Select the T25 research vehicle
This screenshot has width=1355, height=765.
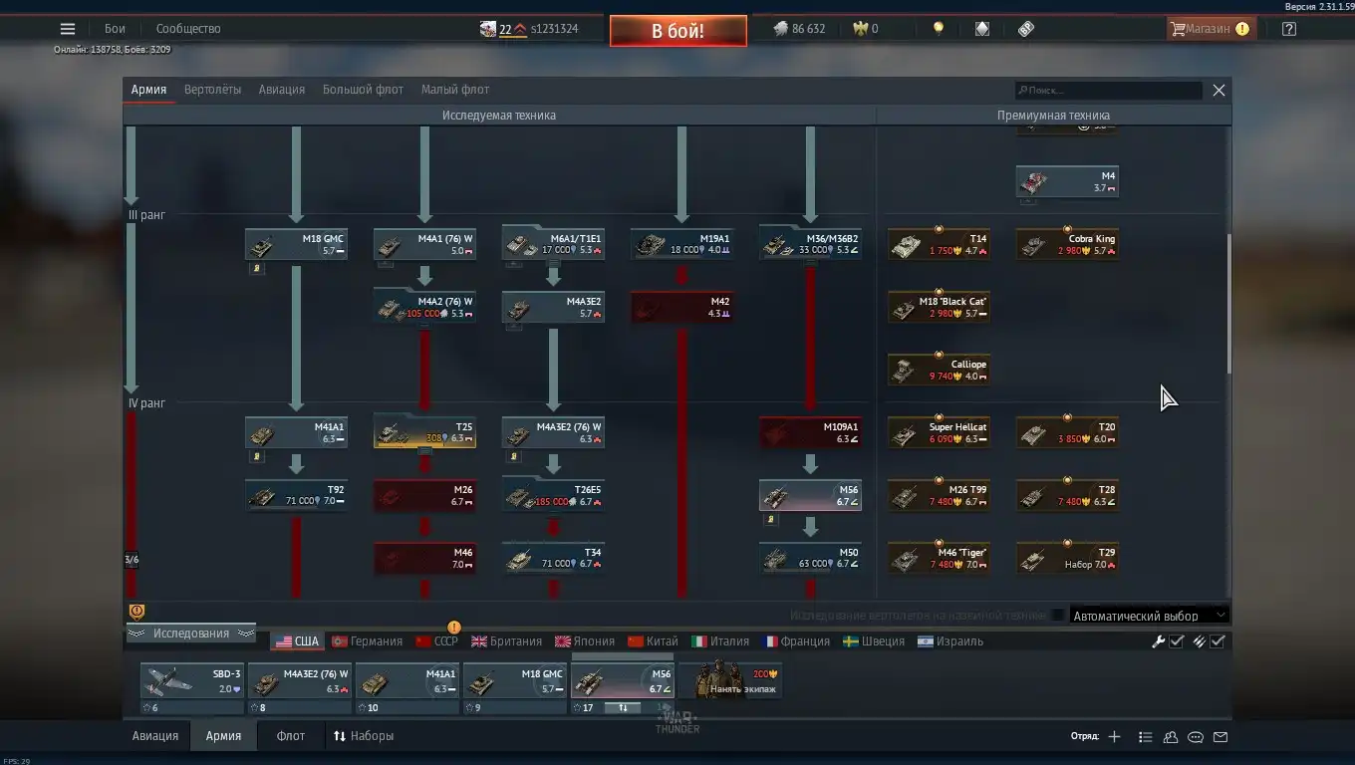pyautogui.click(x=424, y=433)
